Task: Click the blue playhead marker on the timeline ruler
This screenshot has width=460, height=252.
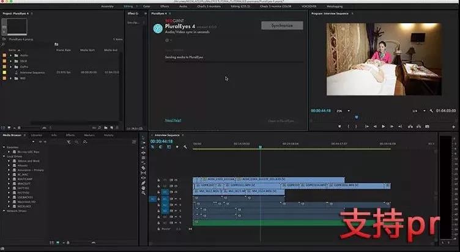Action: tap(260, 146)
